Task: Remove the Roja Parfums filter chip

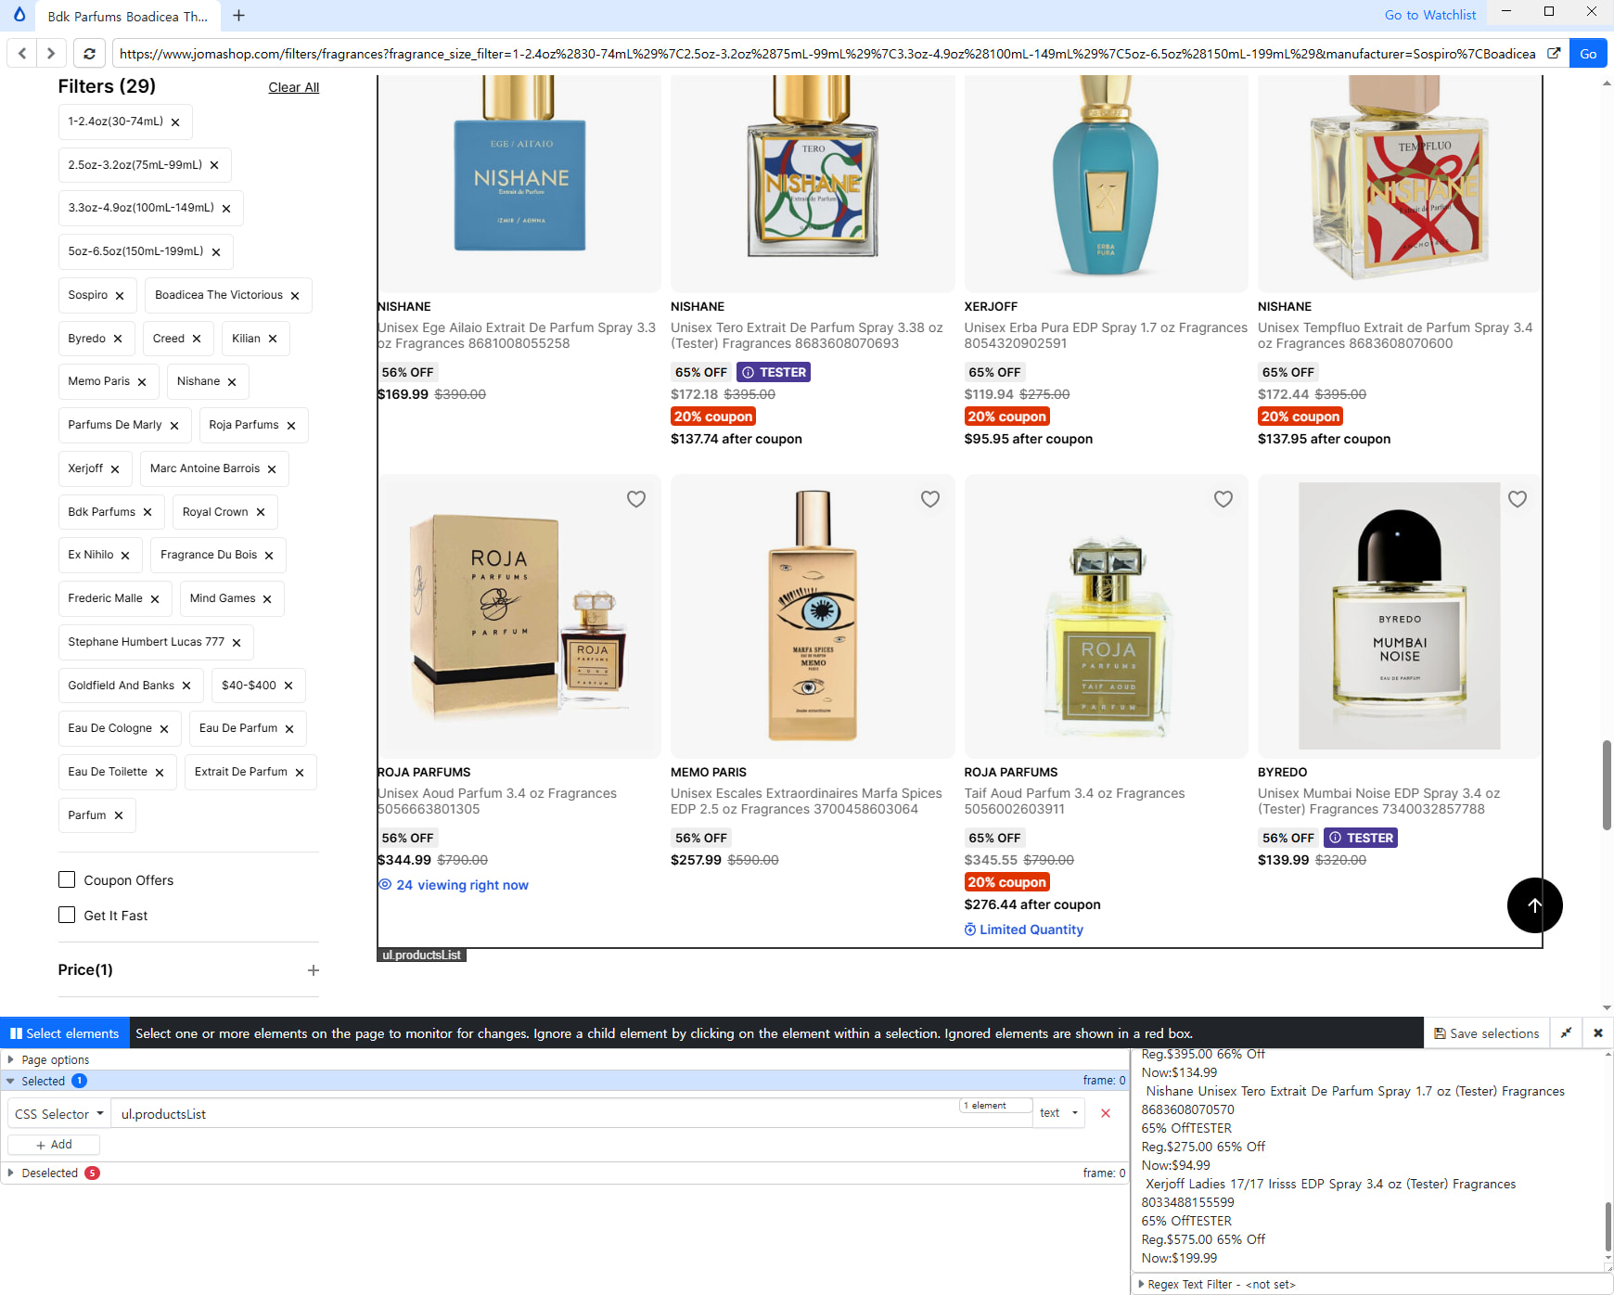Action: pos(291,426)
